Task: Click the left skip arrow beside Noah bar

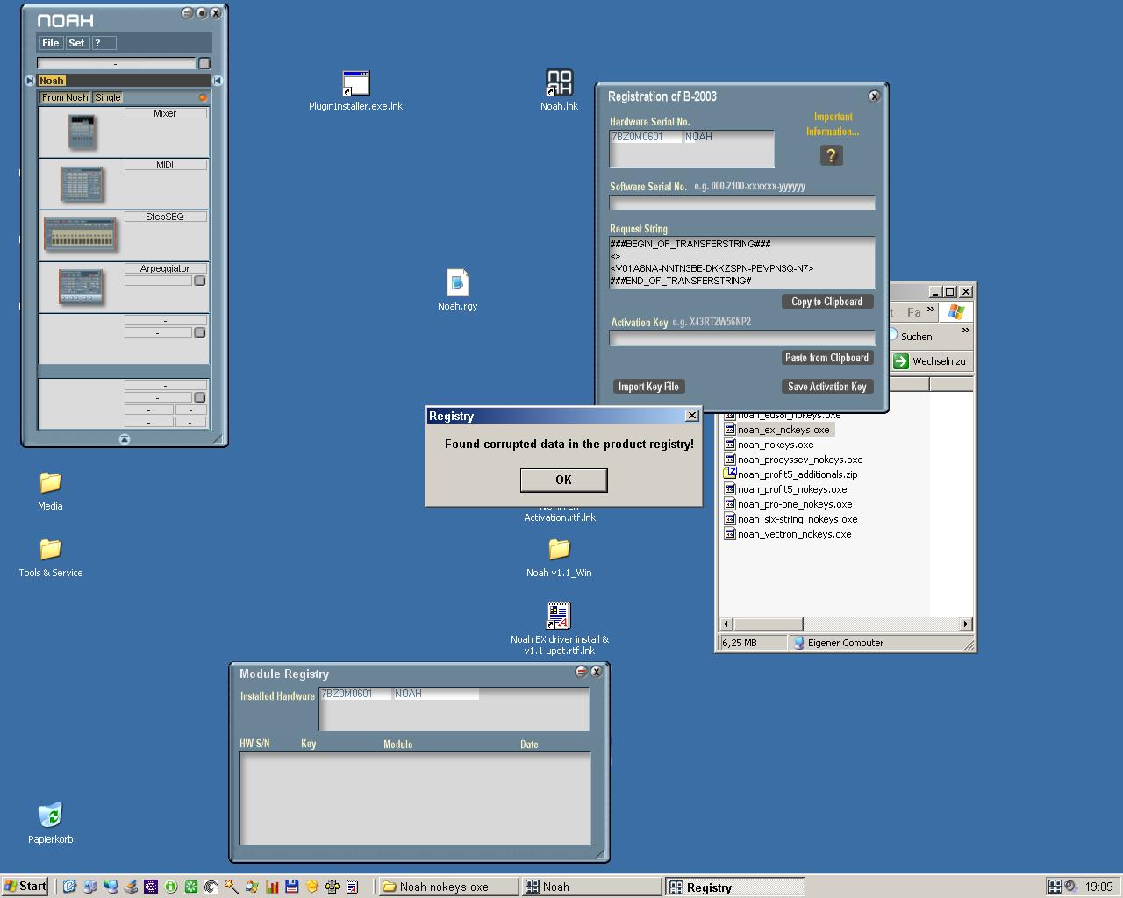Action: tap(30, 81)
